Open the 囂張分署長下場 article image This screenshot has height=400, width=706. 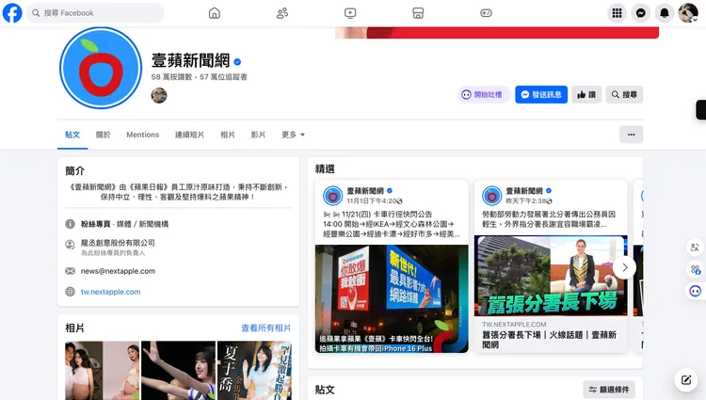551,276
